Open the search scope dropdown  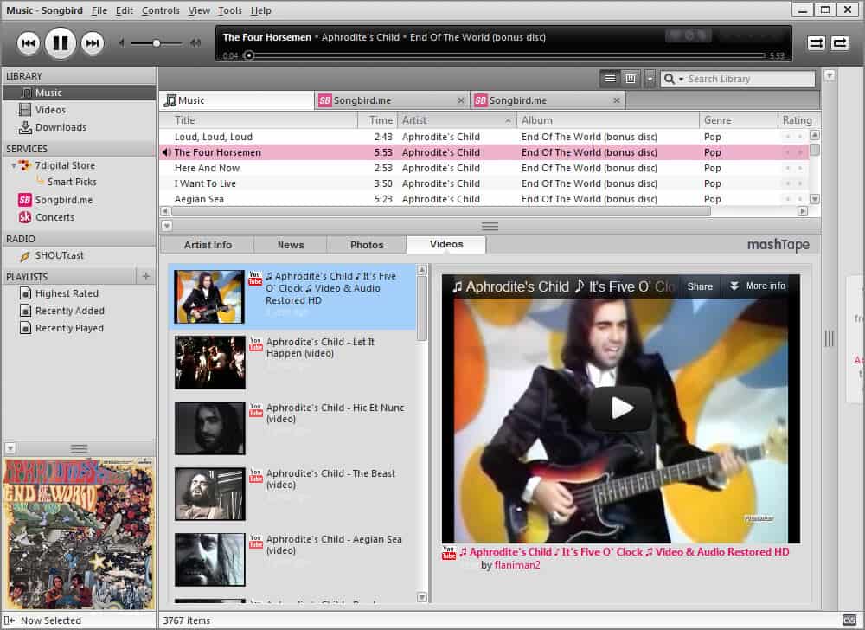click(673, 79)
